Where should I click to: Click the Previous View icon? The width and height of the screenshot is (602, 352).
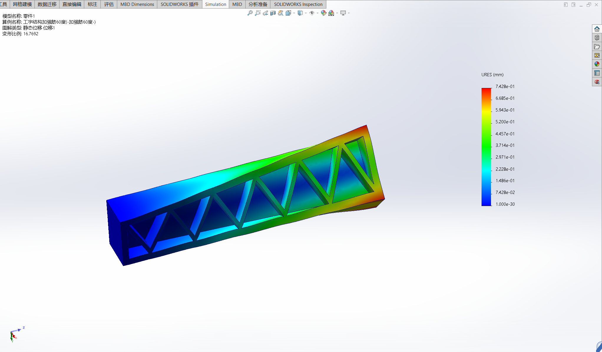pos(265,13)
